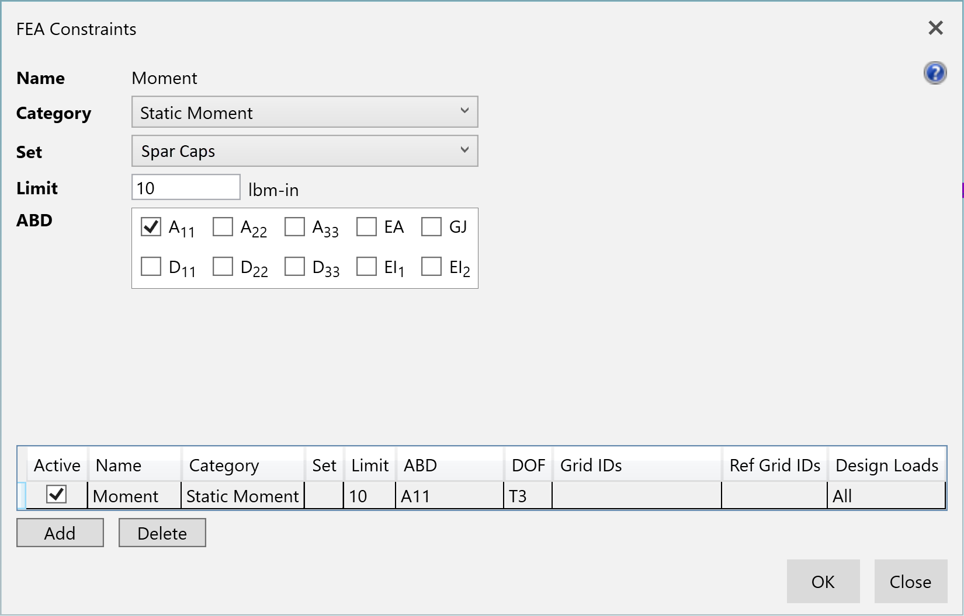The width and height of the screenshot is (964, 616).
Task: Check the D11 checkbox
Action: click(151, 266)
